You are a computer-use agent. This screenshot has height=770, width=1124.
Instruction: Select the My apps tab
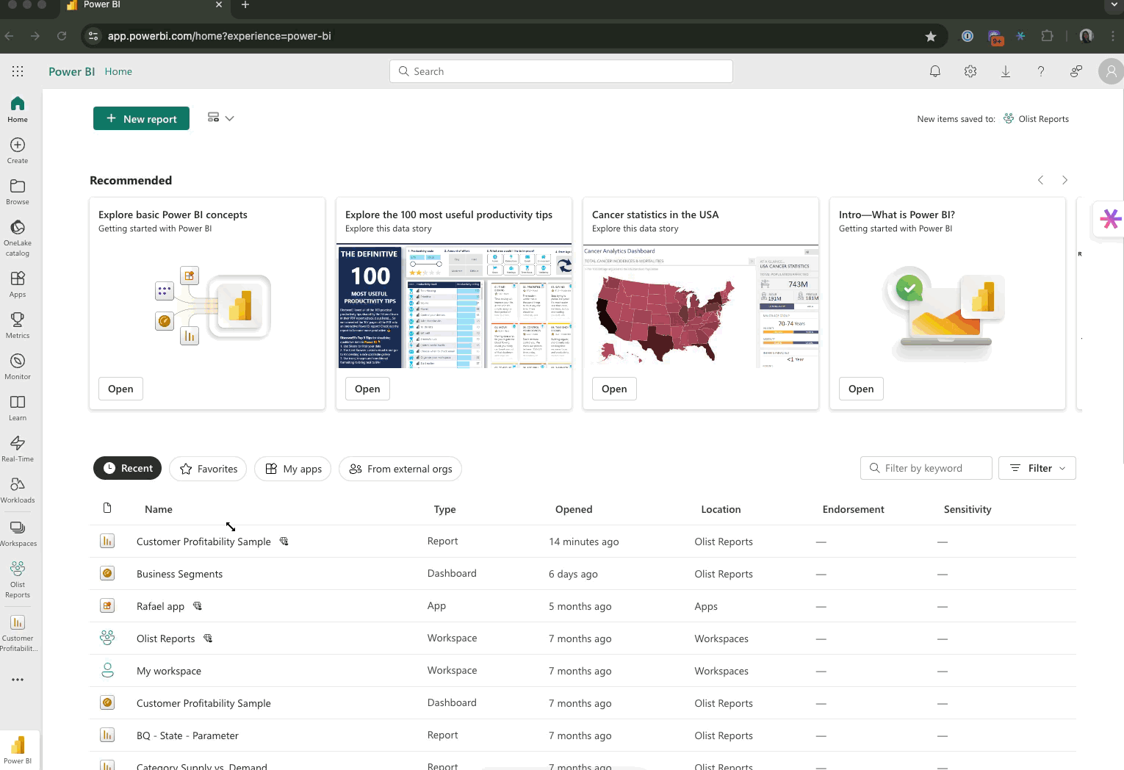293,469
